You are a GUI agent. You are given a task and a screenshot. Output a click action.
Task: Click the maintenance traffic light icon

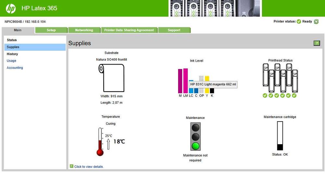pos(195,136)
